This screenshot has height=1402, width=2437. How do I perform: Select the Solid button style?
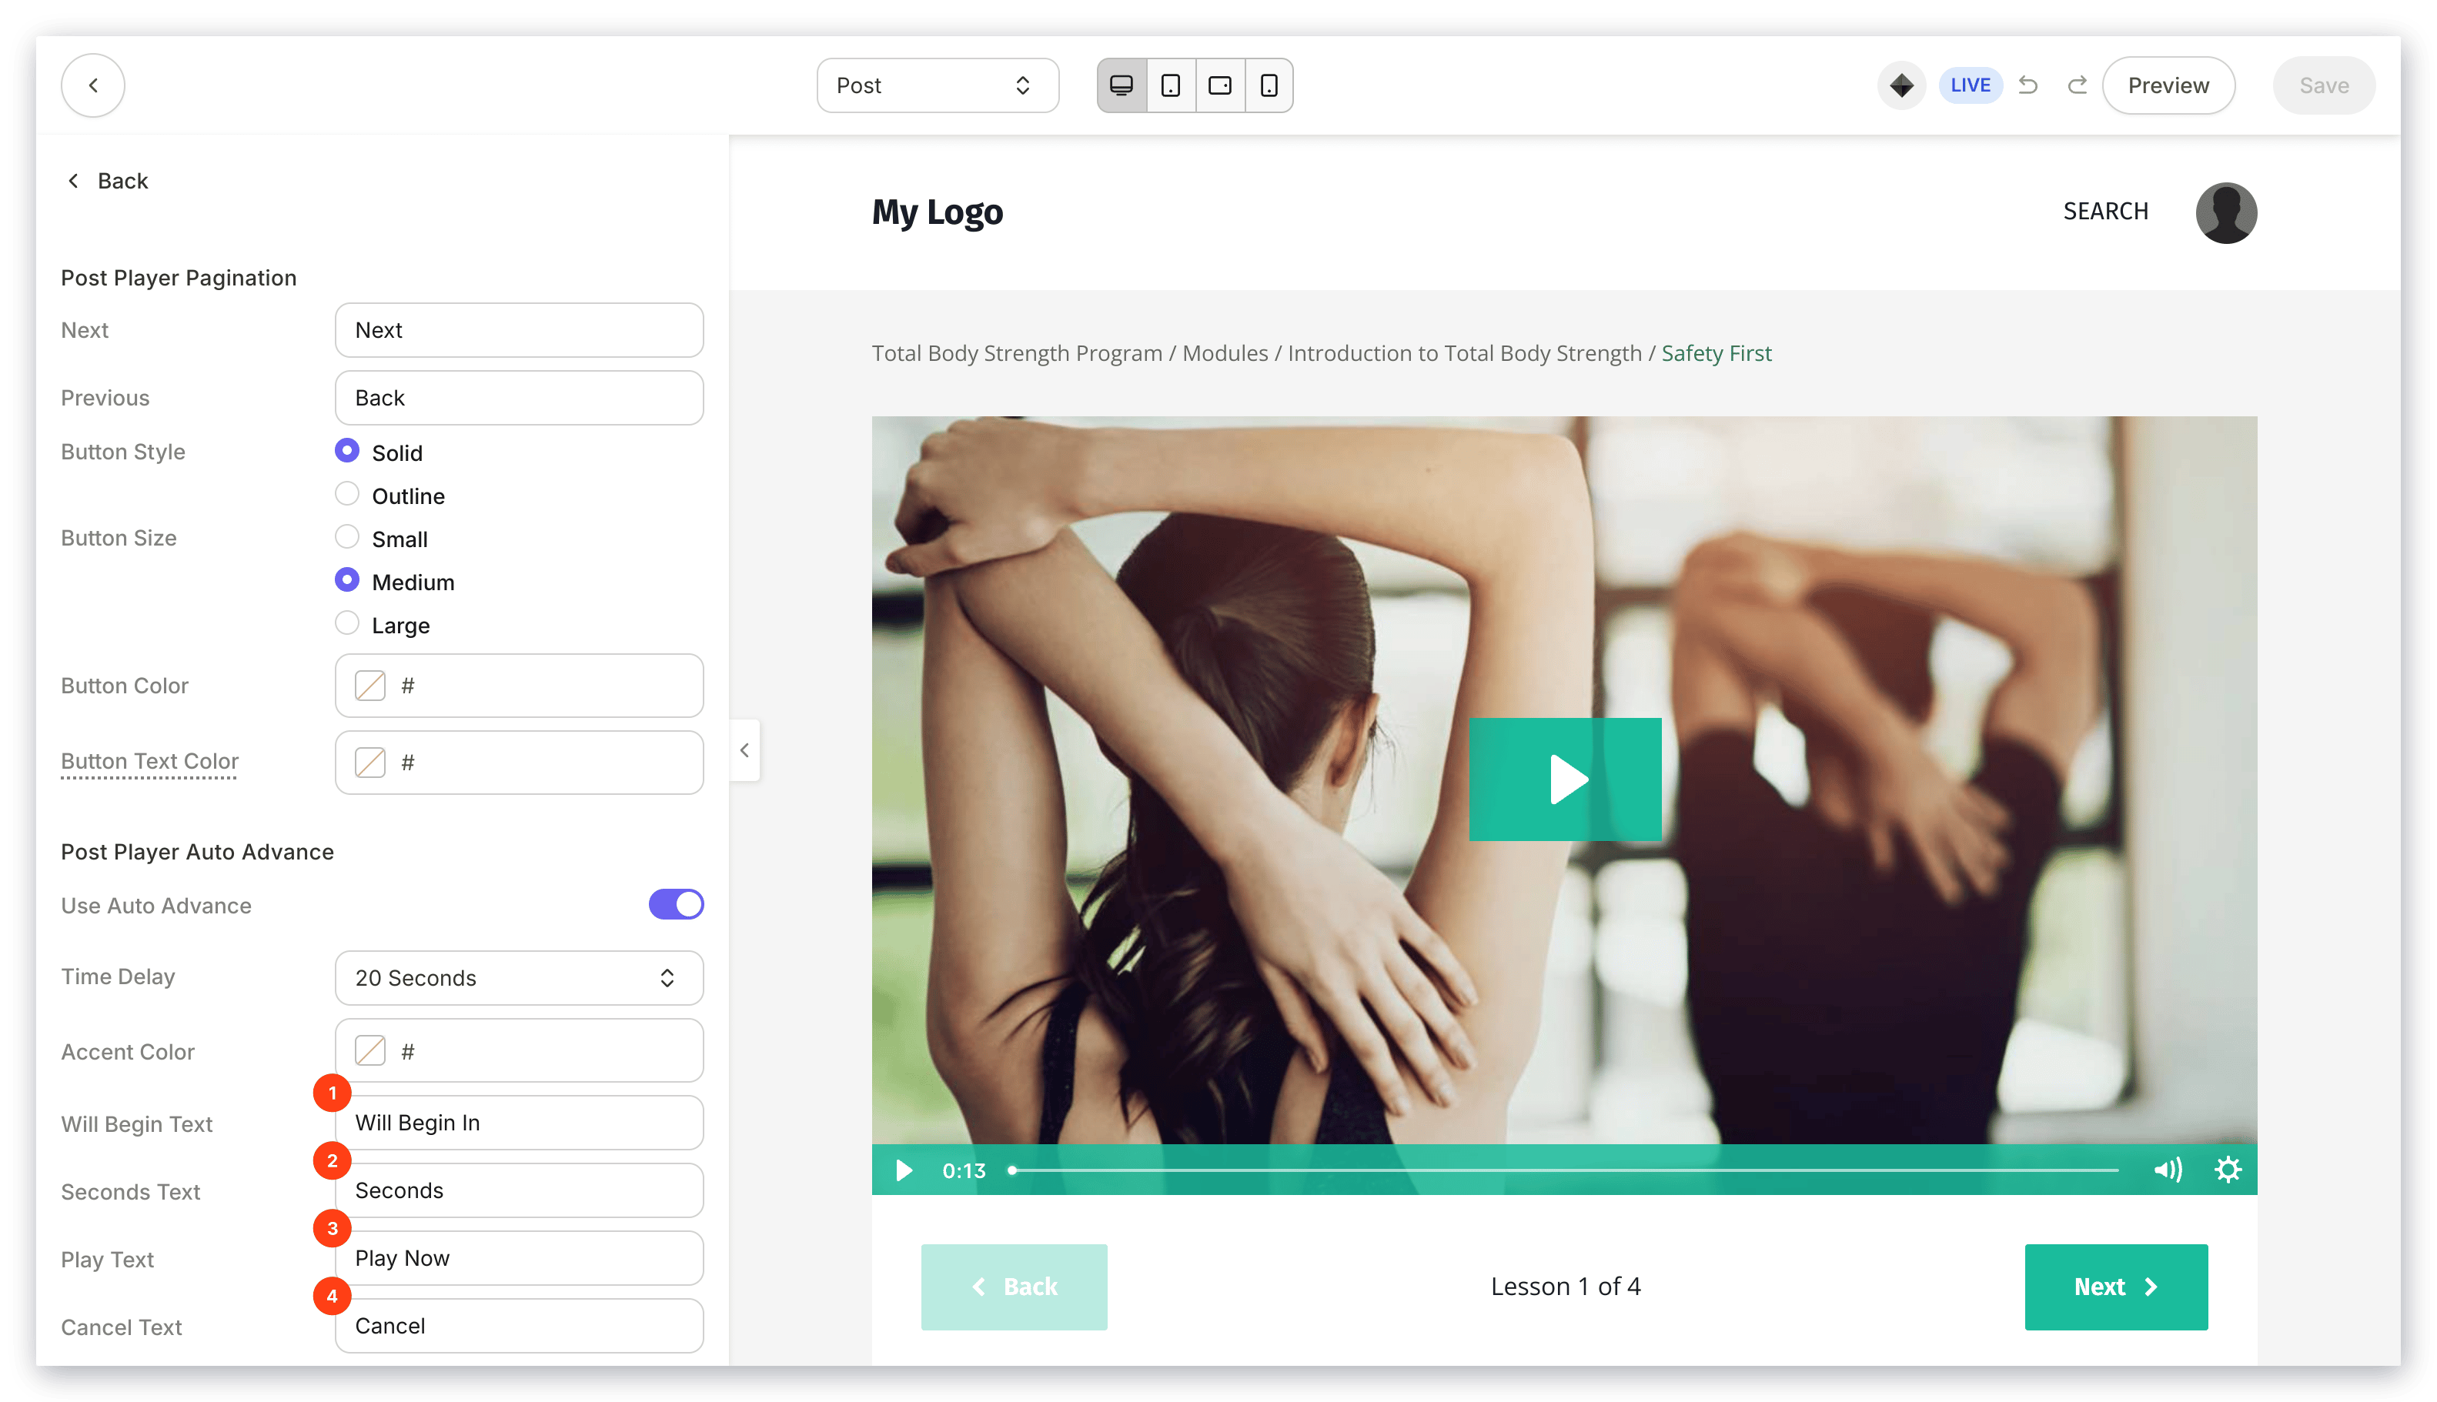coord(346,451)
